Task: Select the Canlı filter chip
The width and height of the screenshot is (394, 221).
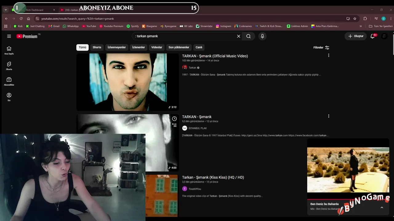Action: 199,47
